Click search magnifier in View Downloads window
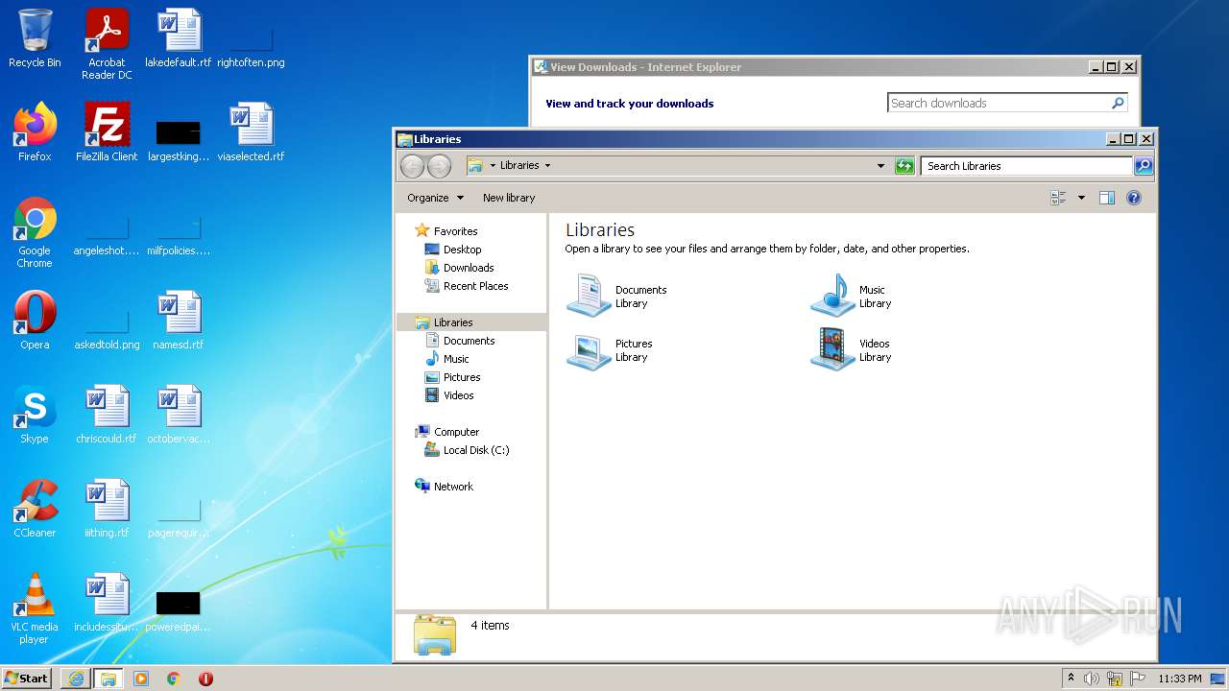 point(1119,104)
